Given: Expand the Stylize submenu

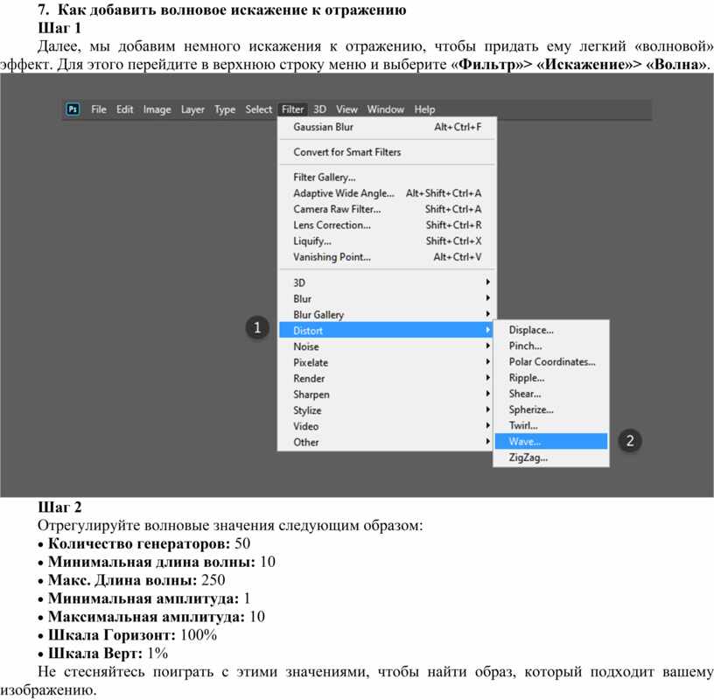Looking at the screenshot, I should (386, 410).
